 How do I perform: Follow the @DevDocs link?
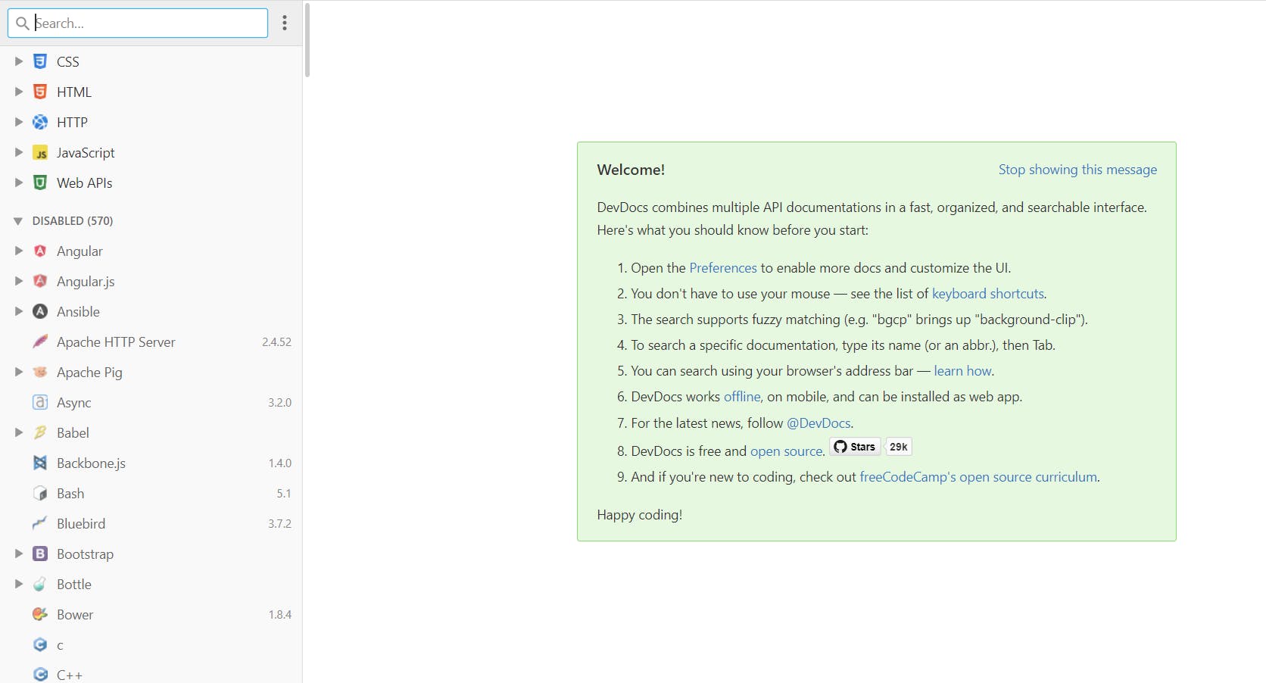tap(819, 423)
